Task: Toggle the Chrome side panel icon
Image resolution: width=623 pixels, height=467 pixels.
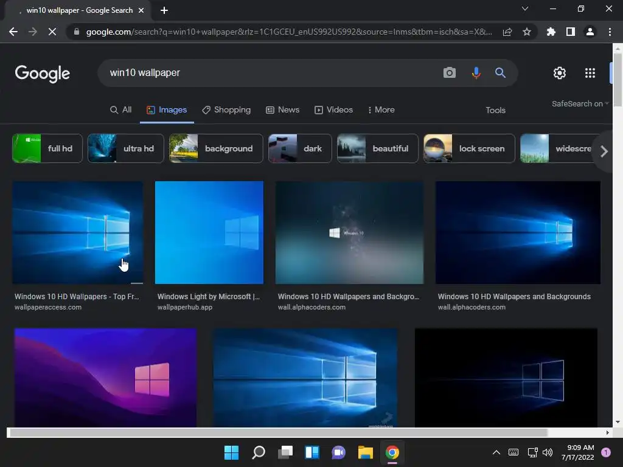Action: [571, 32]
